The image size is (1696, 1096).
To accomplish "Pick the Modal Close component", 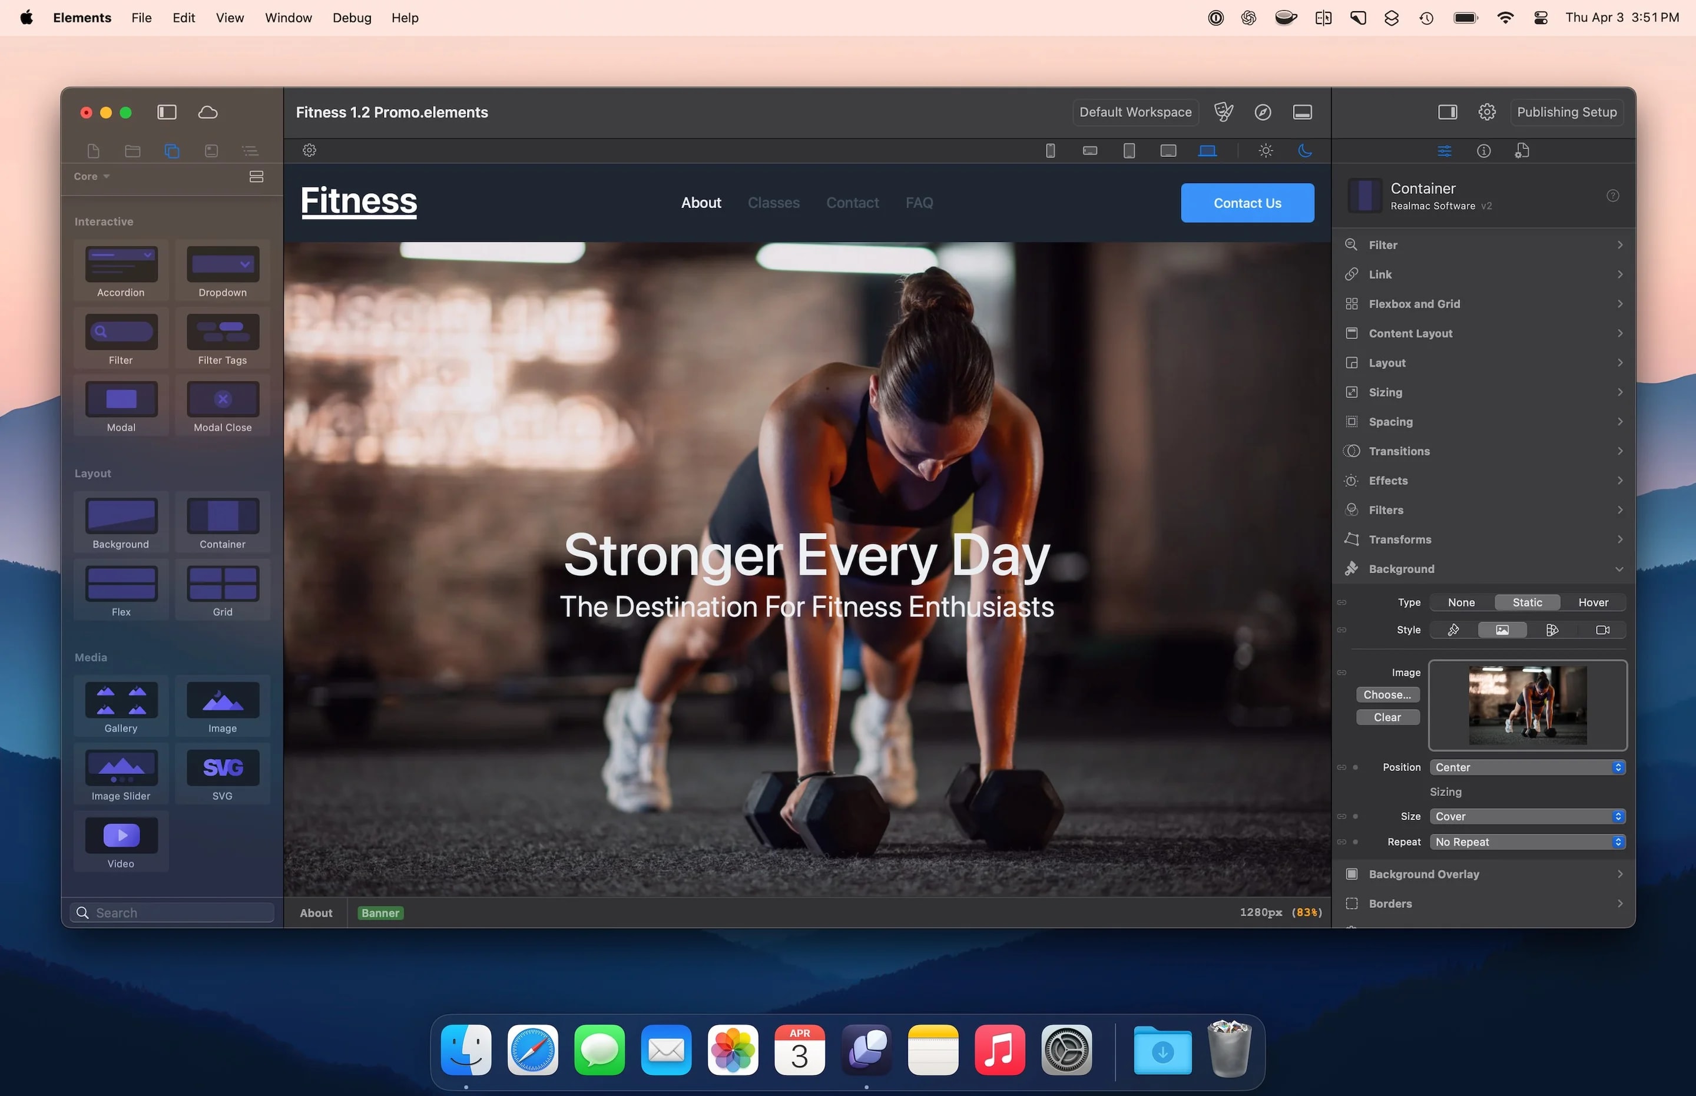I will (x=223, y=406).
